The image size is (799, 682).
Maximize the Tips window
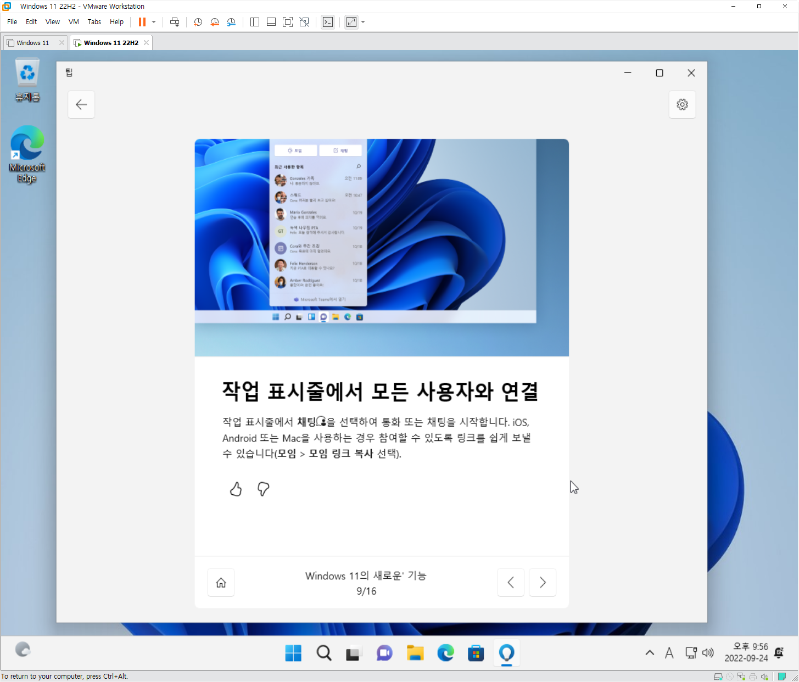pos(660,73)
